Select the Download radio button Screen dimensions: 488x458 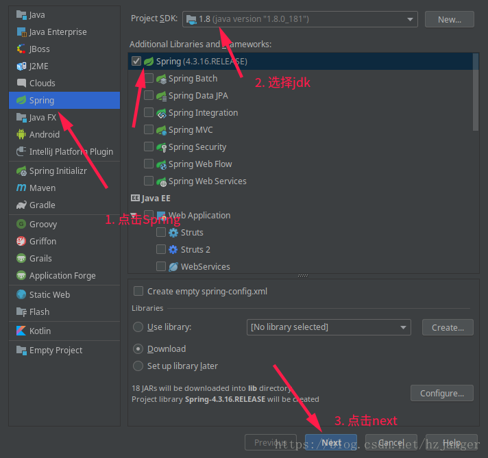click(138, 349)
